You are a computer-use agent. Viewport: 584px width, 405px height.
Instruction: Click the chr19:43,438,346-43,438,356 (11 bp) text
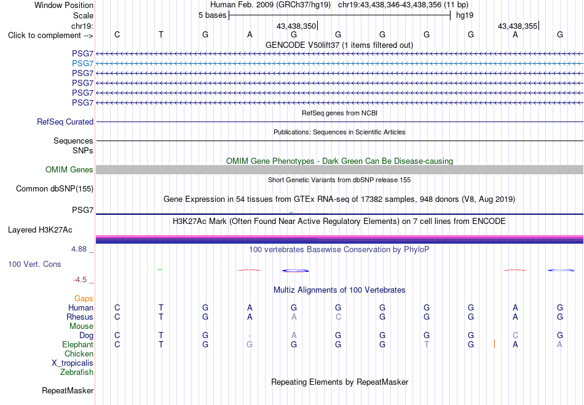click(x=403, y=5)
